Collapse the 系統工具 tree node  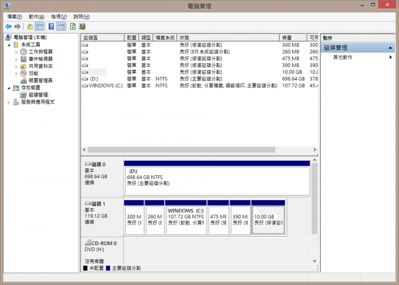(x=9, y=45)
